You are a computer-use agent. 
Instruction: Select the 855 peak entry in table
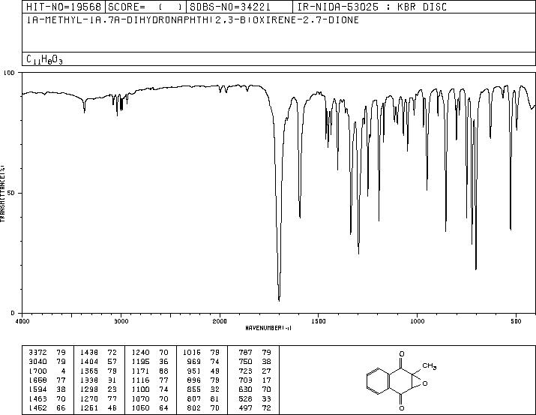pos(204,389)
